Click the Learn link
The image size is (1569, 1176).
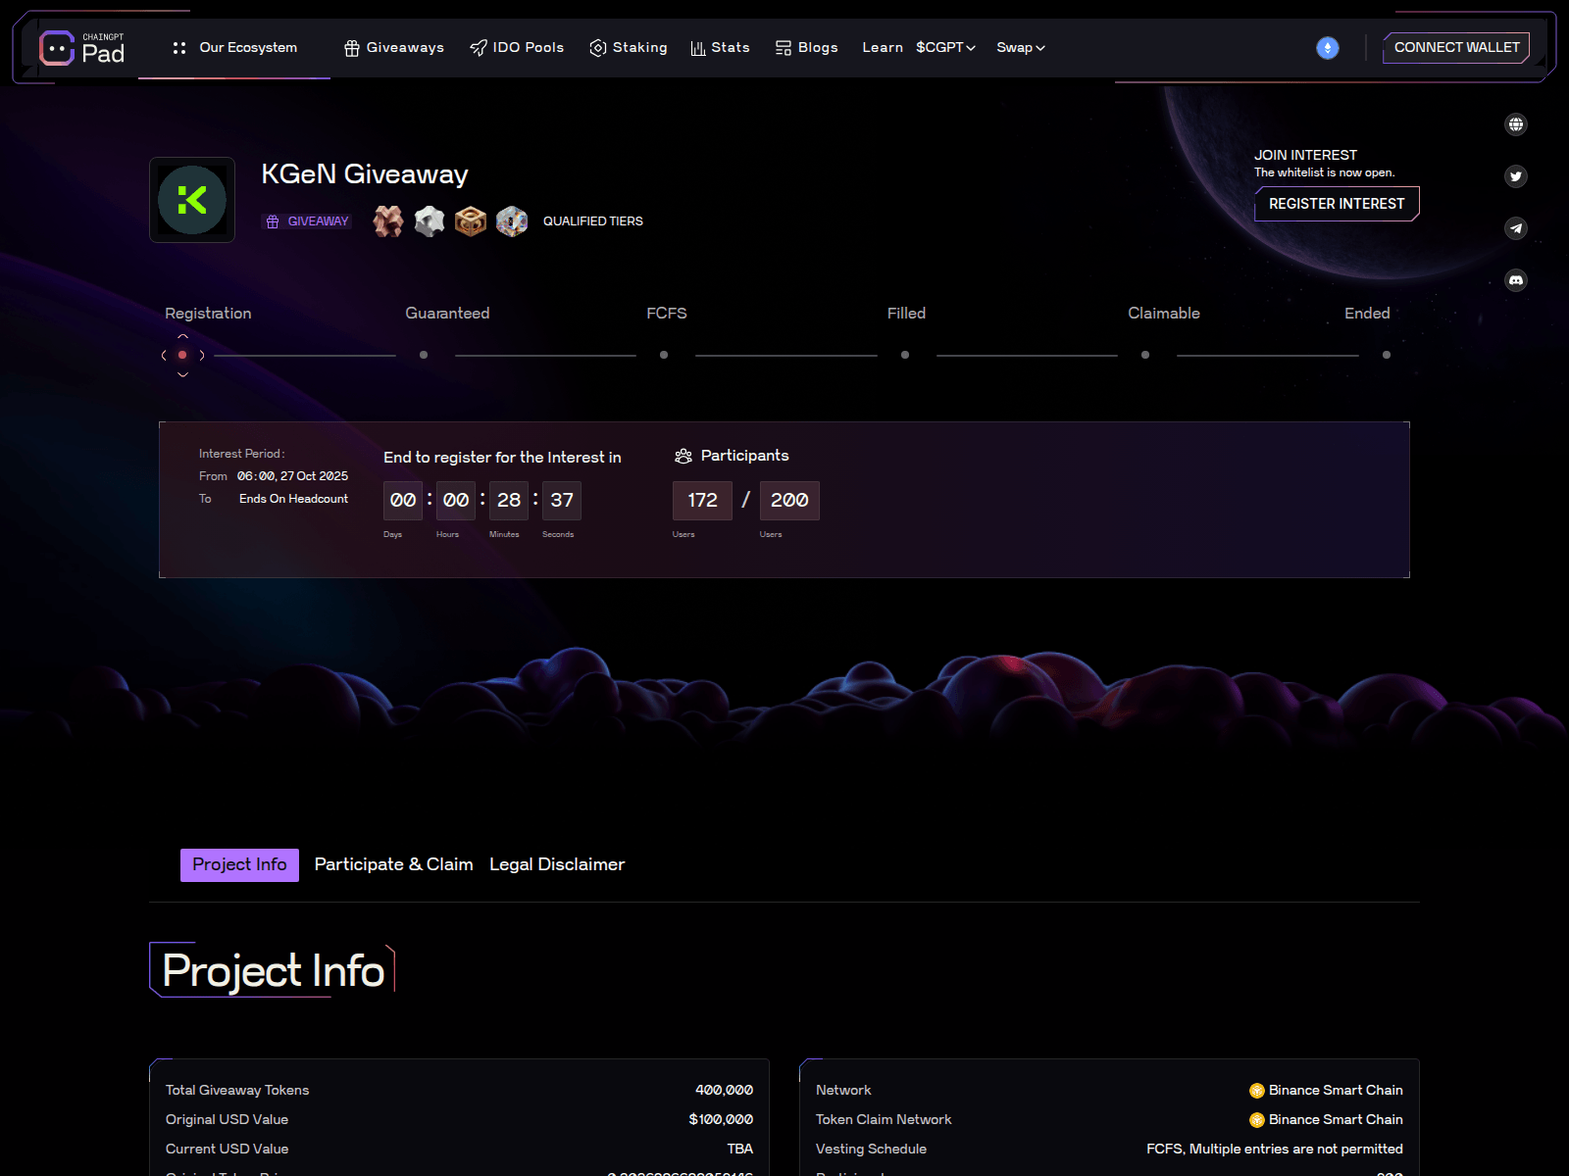[x=883, y=47]
